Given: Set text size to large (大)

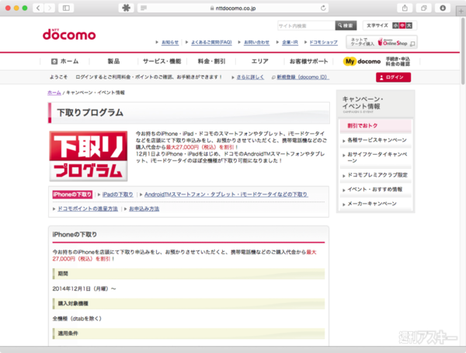Looking at the screenshot, I should coord(409,26).
